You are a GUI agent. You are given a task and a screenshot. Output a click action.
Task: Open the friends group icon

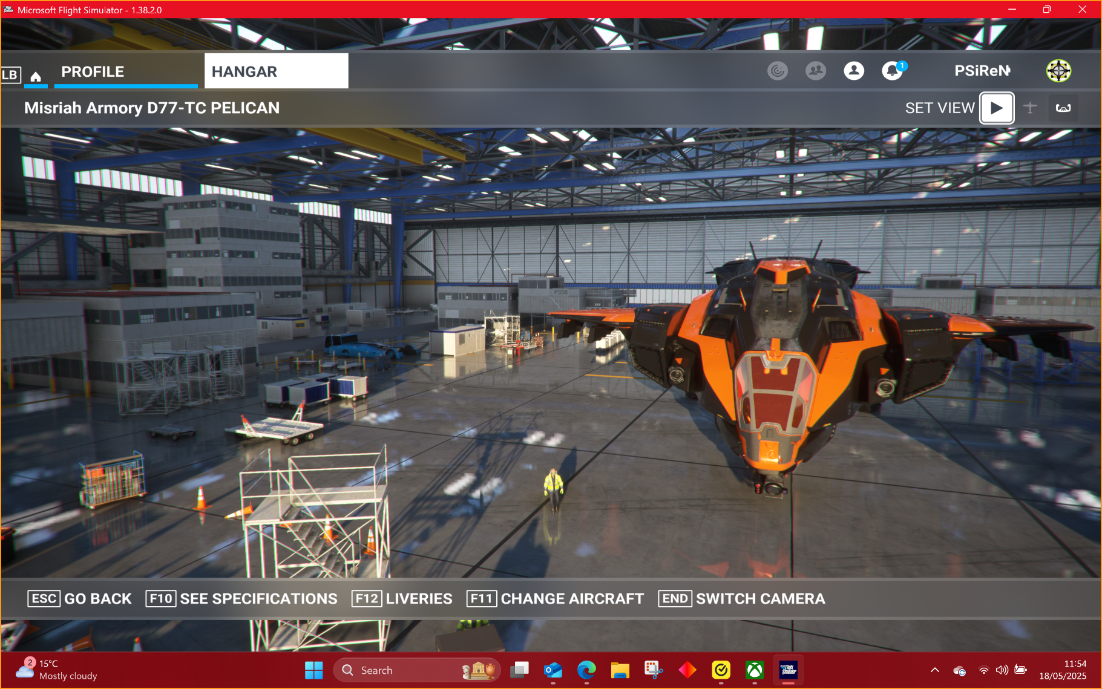point(816,71)
